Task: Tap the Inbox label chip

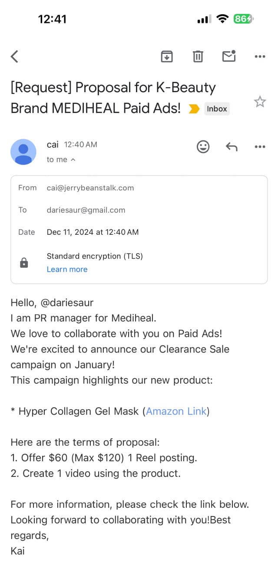Action: [217, 109]
